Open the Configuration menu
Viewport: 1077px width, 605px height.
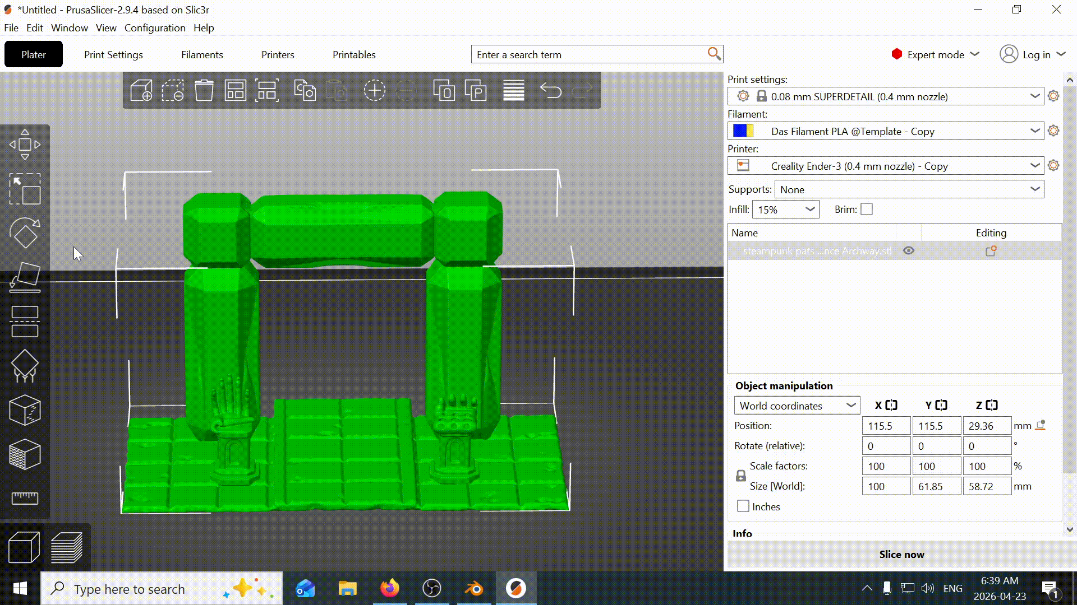click(x=155, y=28)
